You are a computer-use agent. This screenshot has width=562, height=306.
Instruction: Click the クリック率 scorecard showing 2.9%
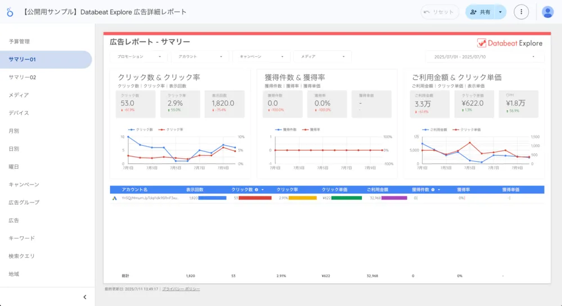(183, 103)
